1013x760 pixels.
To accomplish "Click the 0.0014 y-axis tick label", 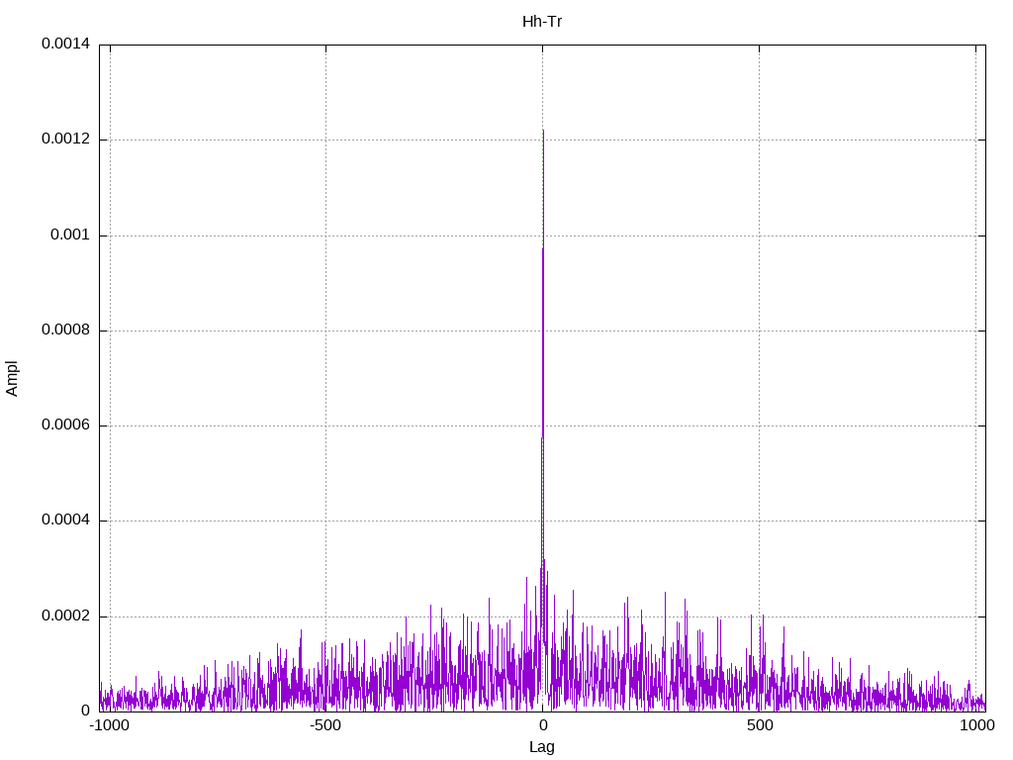I will coord(66,44).
